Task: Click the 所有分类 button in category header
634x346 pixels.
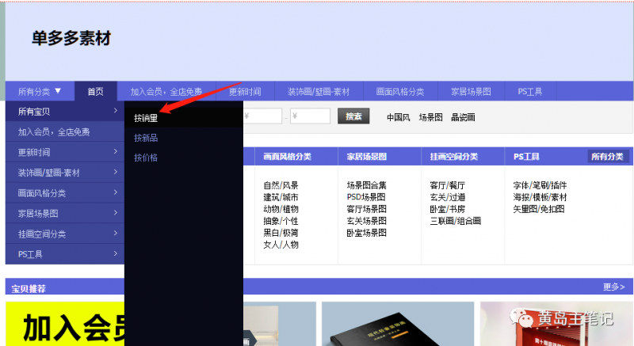Action: point(607,156)
